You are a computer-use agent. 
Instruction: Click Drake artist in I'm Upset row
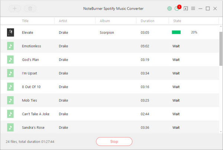[x=64, y=73]
